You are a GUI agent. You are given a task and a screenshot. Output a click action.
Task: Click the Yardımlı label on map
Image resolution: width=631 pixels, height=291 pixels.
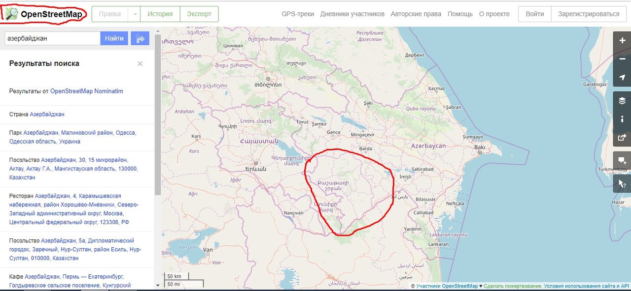point(413,229)
